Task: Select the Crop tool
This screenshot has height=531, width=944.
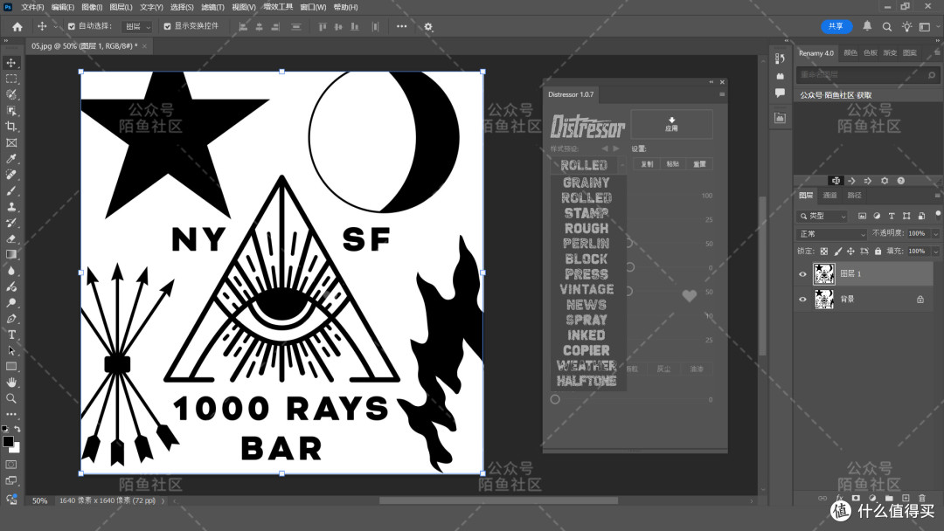Action: 10,127
